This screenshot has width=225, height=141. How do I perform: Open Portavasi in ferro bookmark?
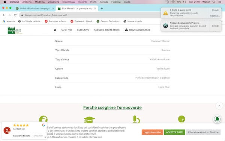(x=56, y=21)
